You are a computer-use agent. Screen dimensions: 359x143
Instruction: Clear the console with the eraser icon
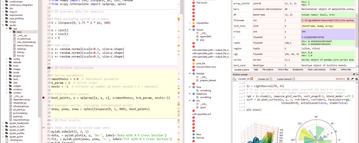tap(353, 79)
